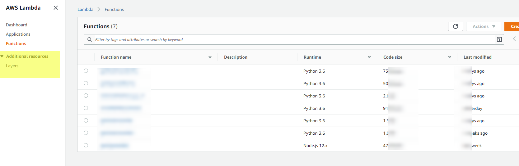Open Applications in the sidebar
The width and height of the screenshot is (519, 166).
point(18,34)
